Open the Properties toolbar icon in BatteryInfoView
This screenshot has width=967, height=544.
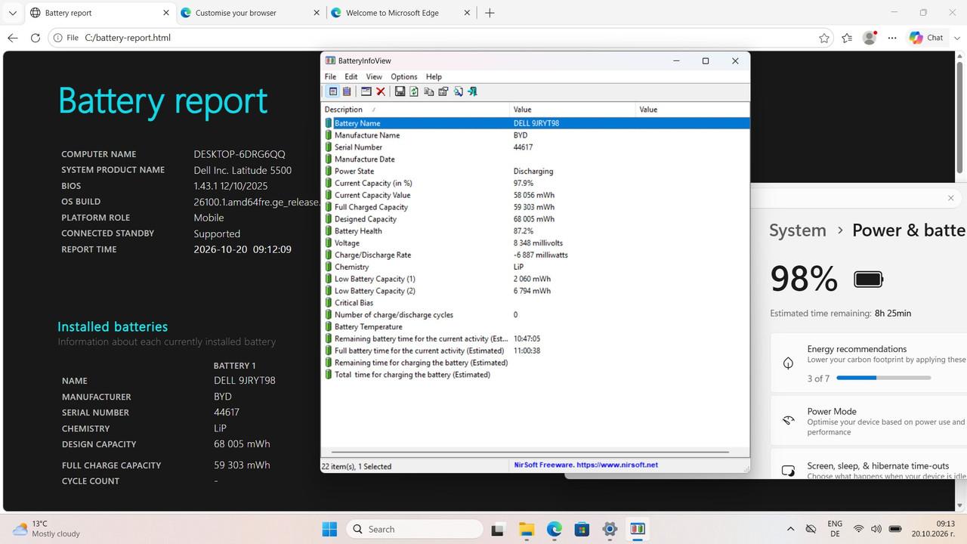point(443,91)
